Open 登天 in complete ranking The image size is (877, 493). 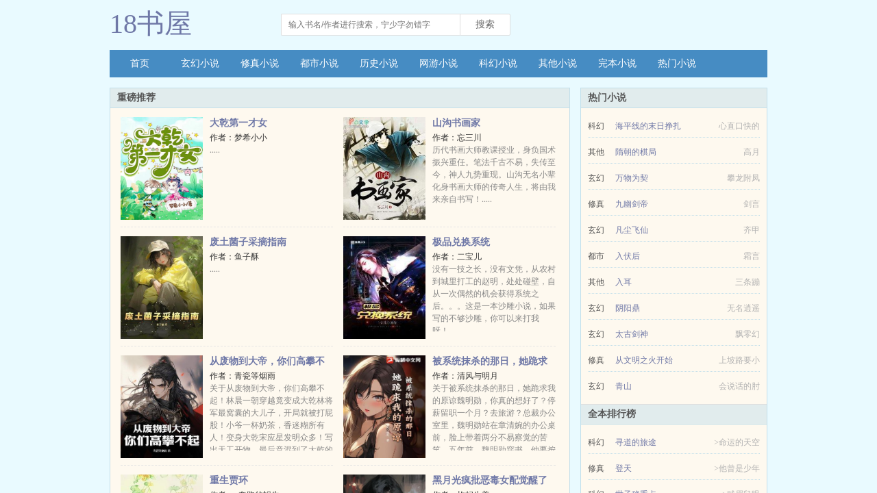623,468
